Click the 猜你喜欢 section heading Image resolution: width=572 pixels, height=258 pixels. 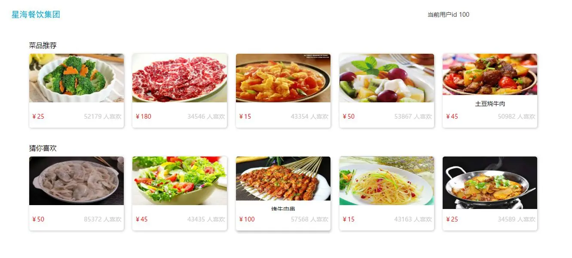43,148
